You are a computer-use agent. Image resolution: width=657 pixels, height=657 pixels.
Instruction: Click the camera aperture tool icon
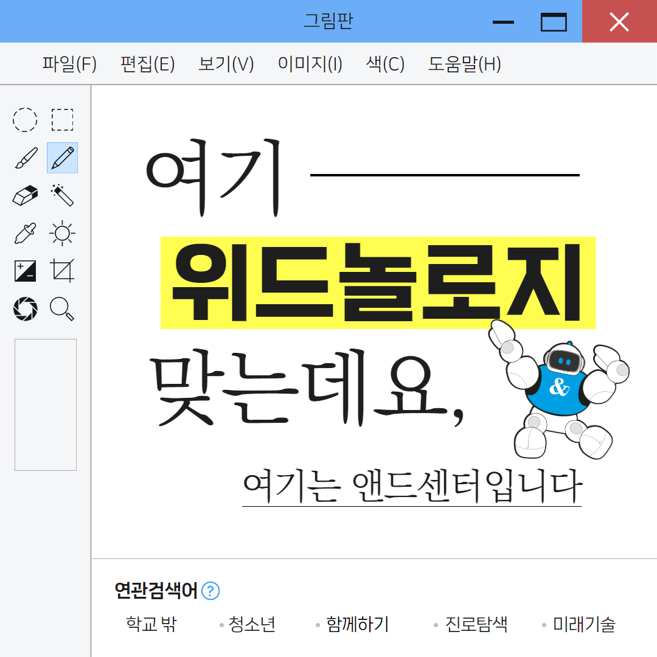point(25,309)
